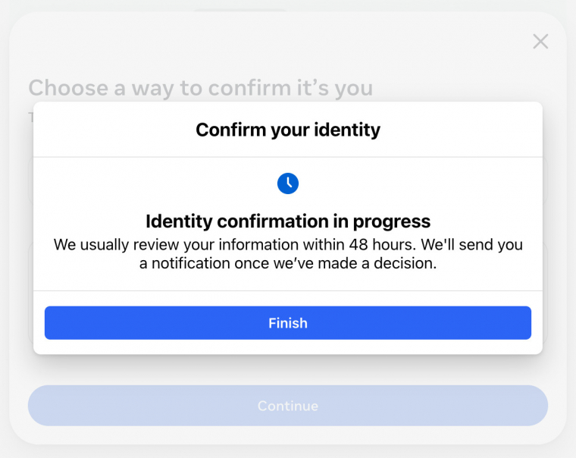Click the dimmed backdrop between dialog and Continue
The image size is (576, 458).
(288, 370)
